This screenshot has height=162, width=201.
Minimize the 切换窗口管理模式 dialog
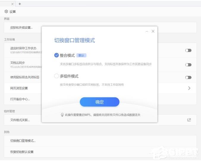[147, 31]
